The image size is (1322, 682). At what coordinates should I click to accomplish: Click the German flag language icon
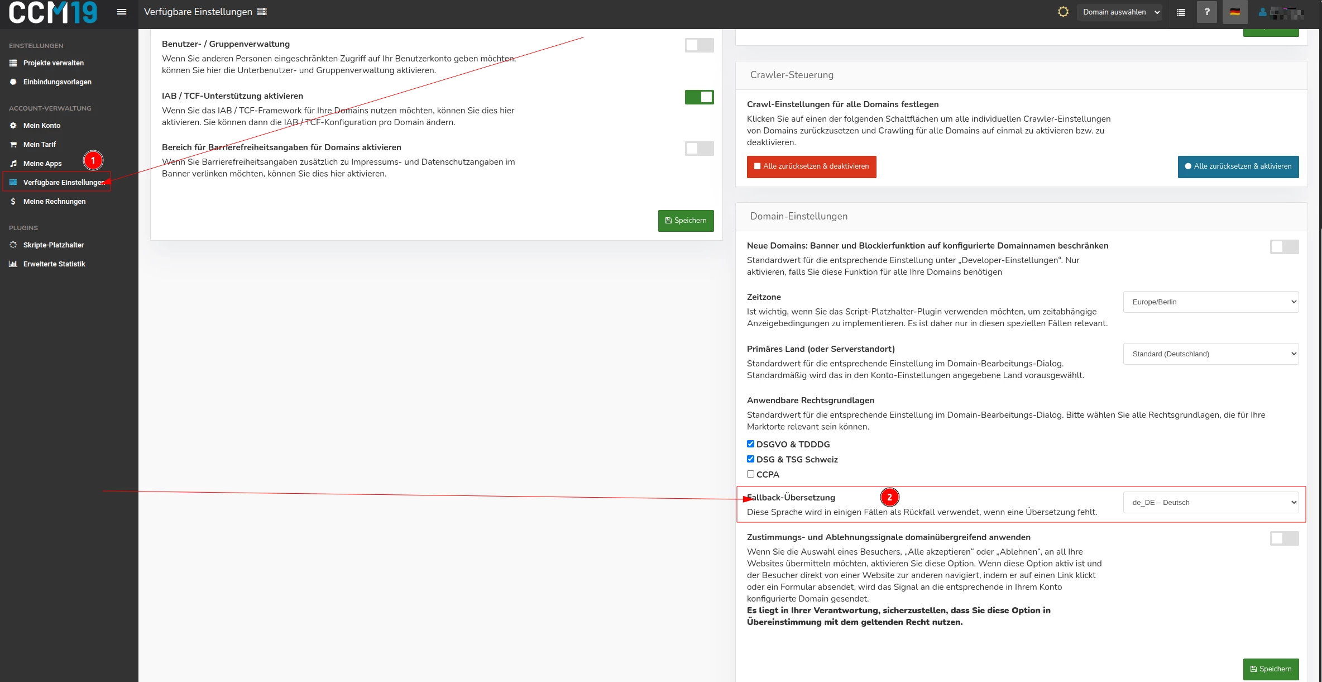[x=1234, y=12]
